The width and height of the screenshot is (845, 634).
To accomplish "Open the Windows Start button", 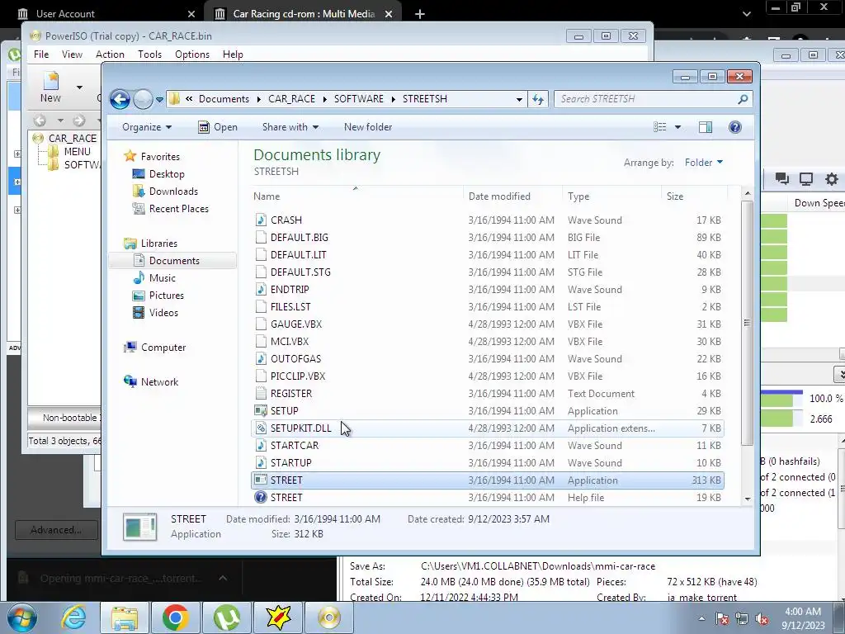I will (22, 617).
